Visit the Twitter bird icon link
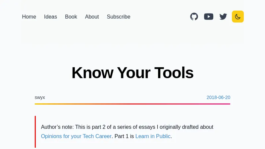Image resolution: width=265 pixels, height=149 pixels. pos(223,17)
